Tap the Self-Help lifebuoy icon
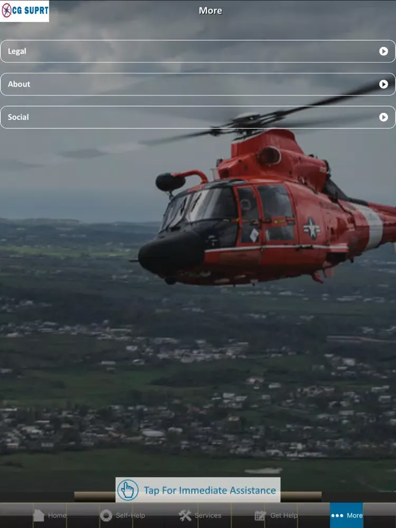 click(106, 515)
